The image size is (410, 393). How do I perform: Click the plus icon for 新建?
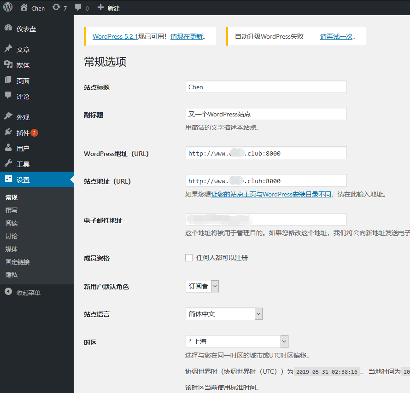[100, 7]
